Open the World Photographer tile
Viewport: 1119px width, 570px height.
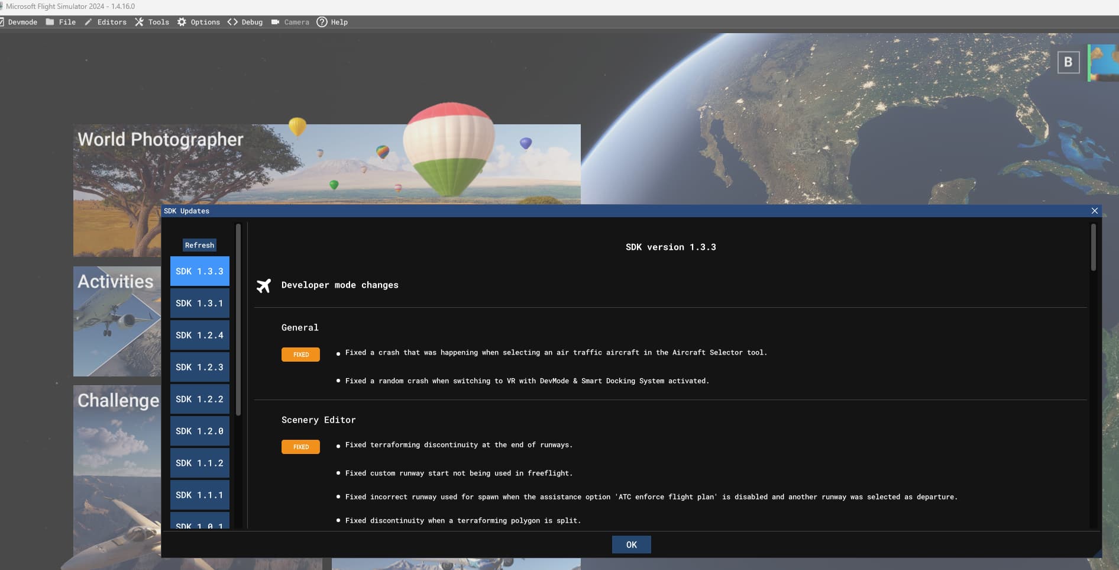326,164
